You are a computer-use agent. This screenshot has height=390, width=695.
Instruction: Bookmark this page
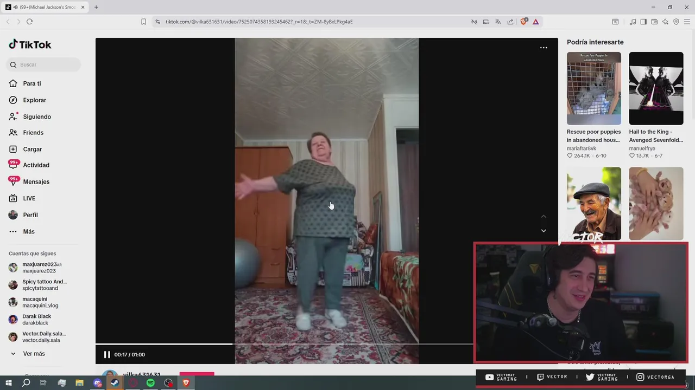[x=143, y=22]
